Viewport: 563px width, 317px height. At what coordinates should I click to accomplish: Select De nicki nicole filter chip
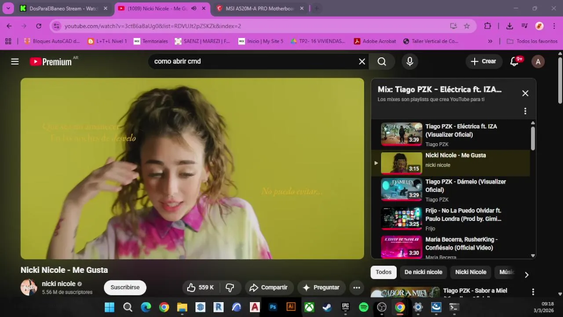tap(424, 272)
